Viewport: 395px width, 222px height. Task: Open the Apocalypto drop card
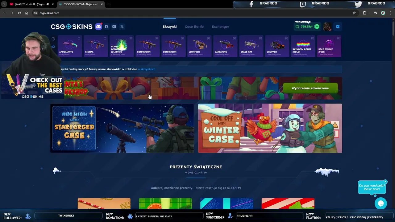click(x=70, y=46)
